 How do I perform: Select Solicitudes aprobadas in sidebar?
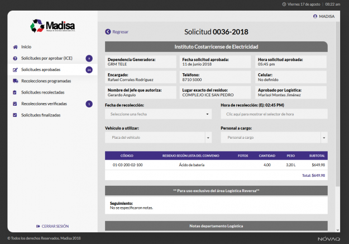coord(52,69)
